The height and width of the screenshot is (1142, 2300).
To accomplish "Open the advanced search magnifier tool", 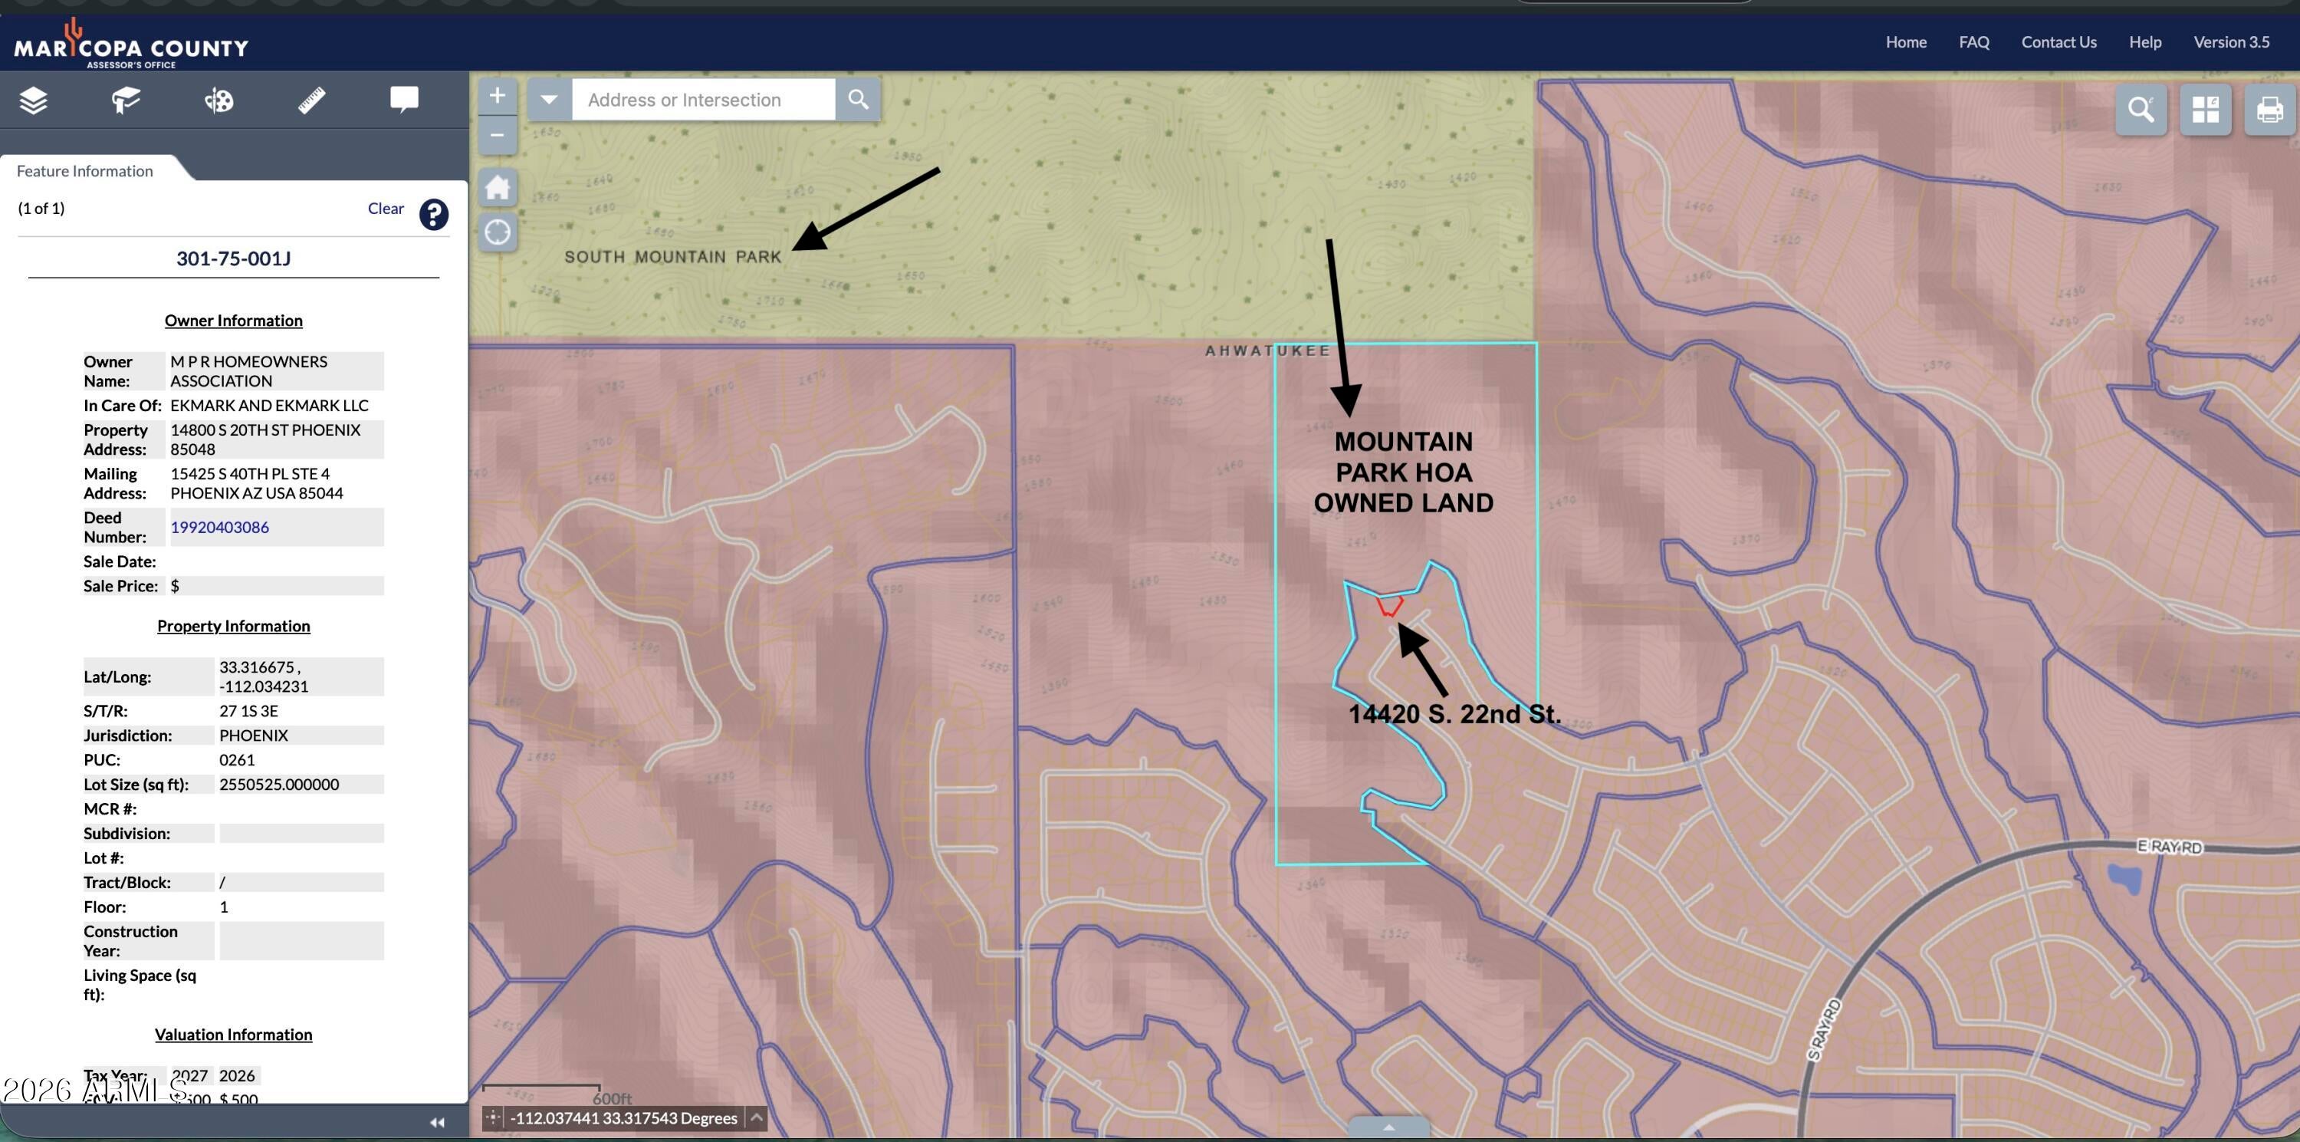I will point(2141,110).
